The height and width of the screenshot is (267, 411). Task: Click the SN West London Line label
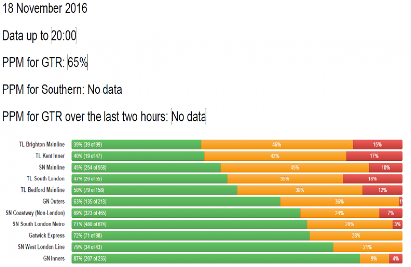point(41,247)
